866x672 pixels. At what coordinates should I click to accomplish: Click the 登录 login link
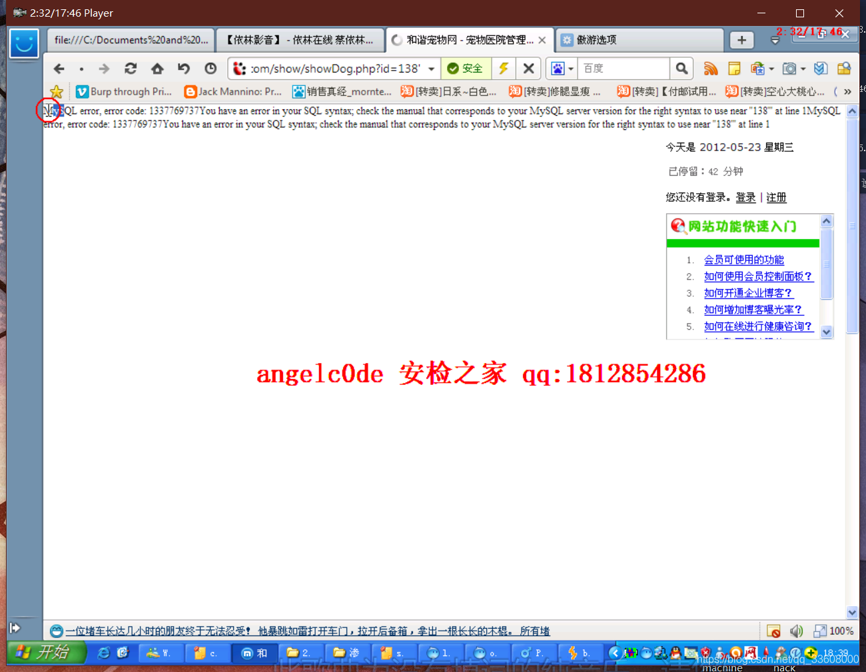click(745, 197)
